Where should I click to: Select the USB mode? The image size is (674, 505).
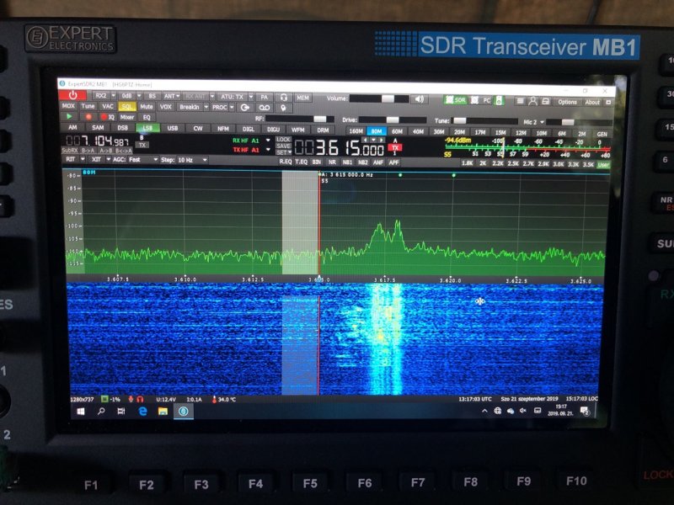click(173, 128)
